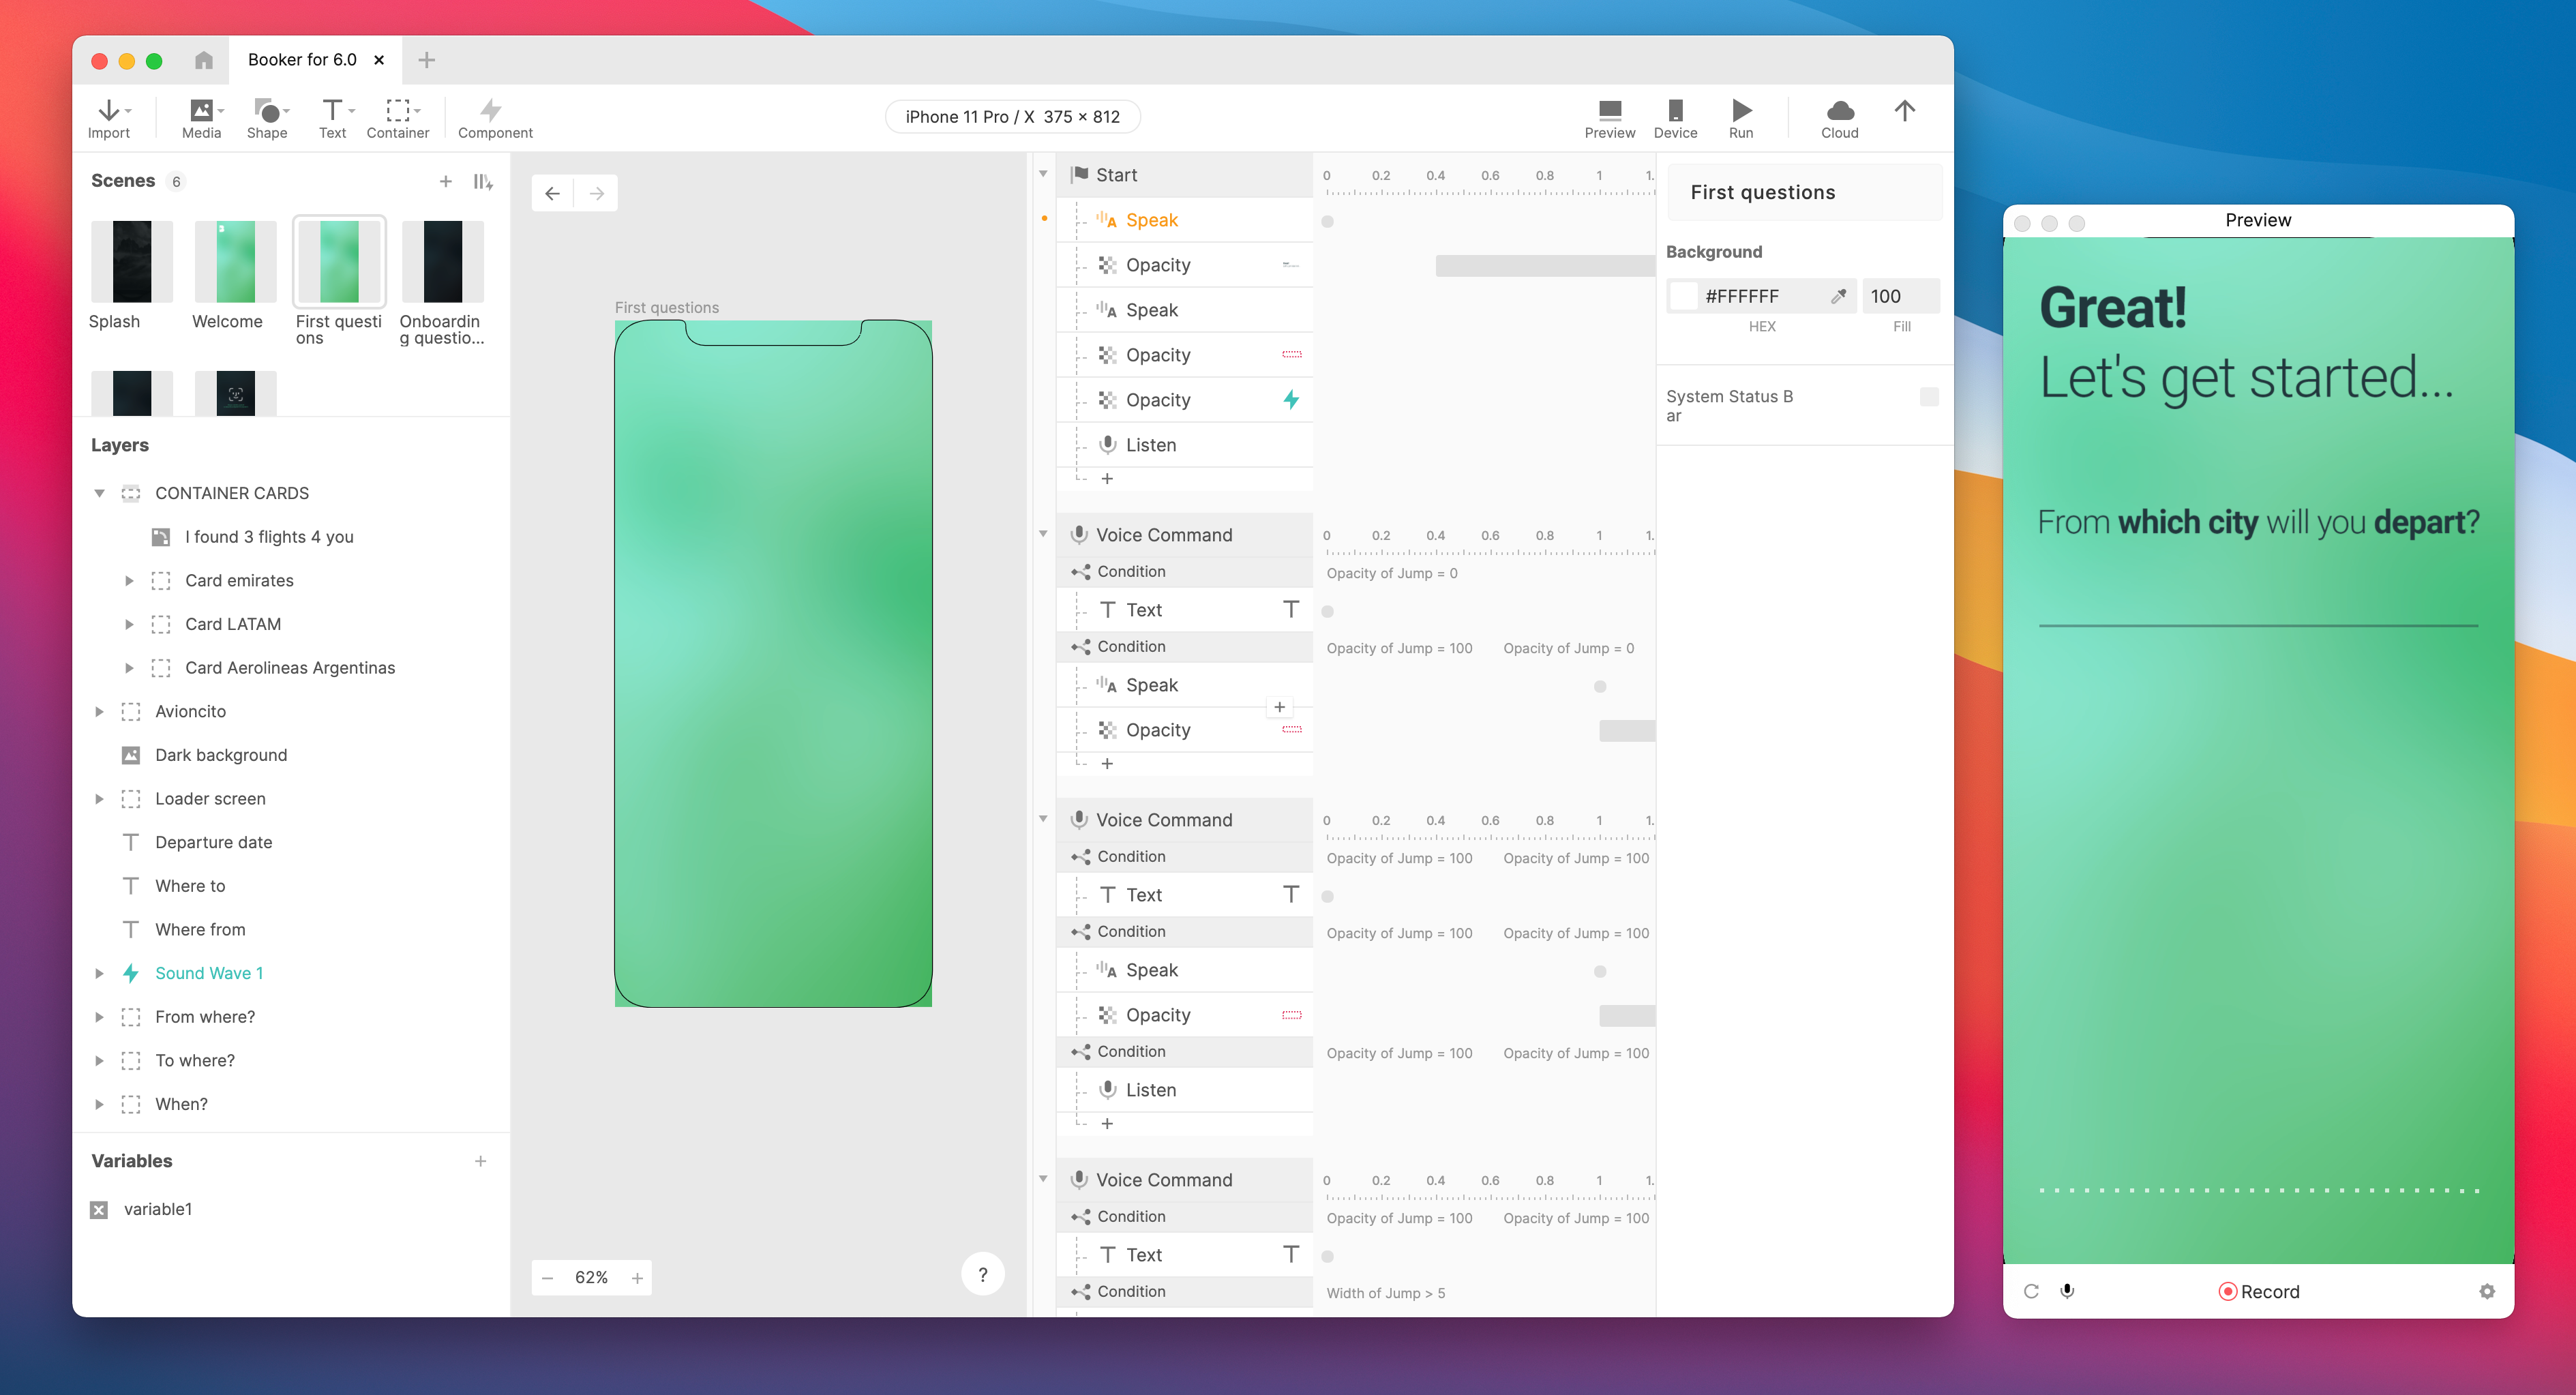Click the eyedropper next to HEX field
The width and height of the screenshot is (2576, 1395).
1838,296
